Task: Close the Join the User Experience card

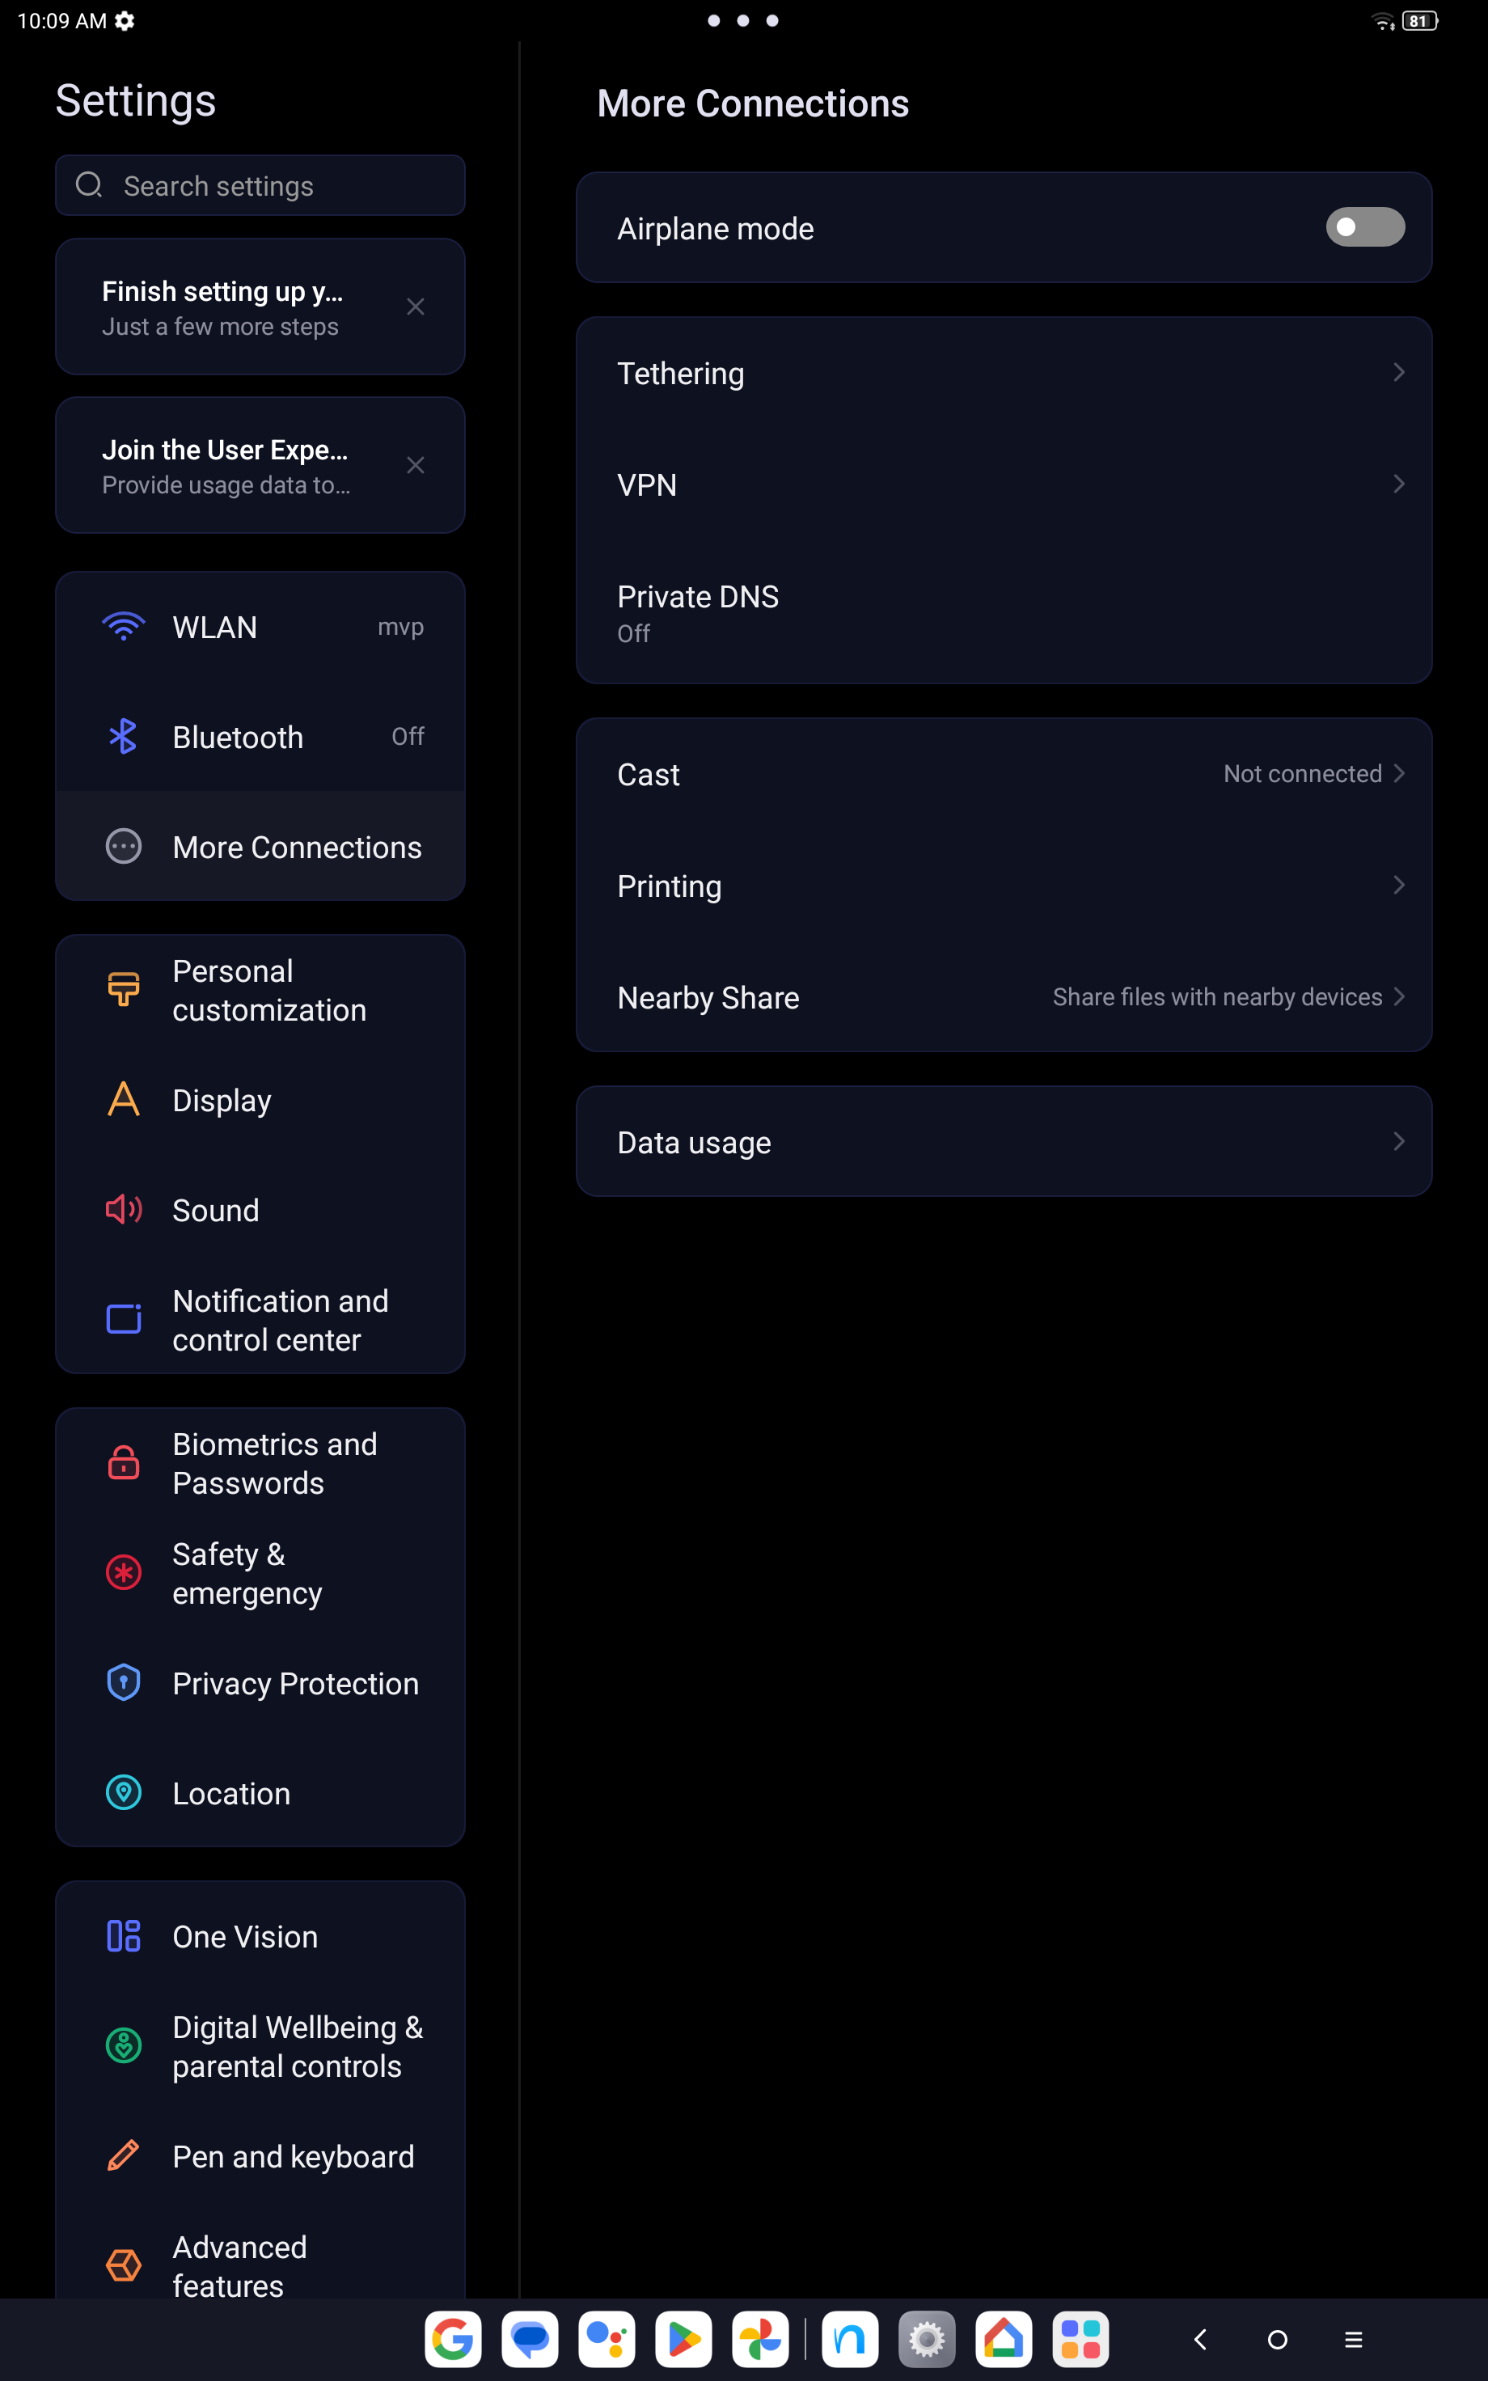Action: click(x=416, y=465)
